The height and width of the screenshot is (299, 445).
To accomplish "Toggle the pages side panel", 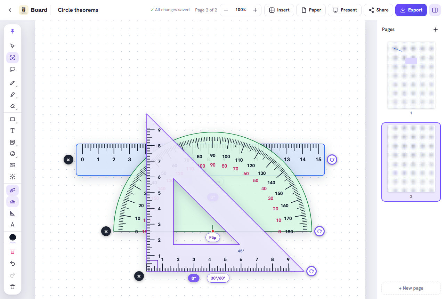I will 435,10.
